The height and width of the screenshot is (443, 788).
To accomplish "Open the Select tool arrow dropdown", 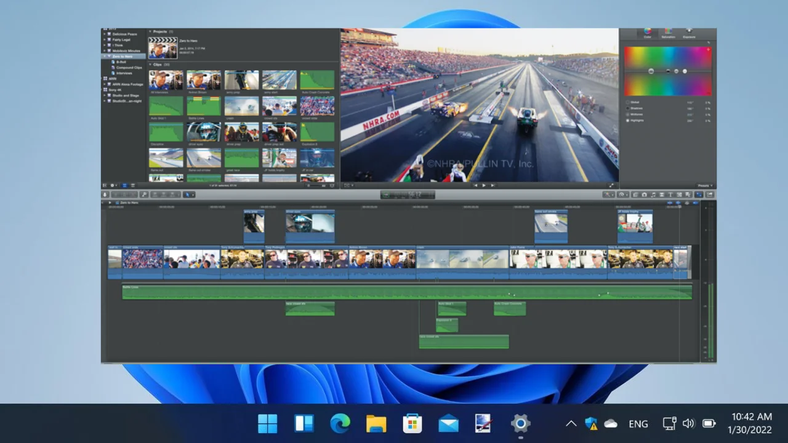I will point(189,194).
